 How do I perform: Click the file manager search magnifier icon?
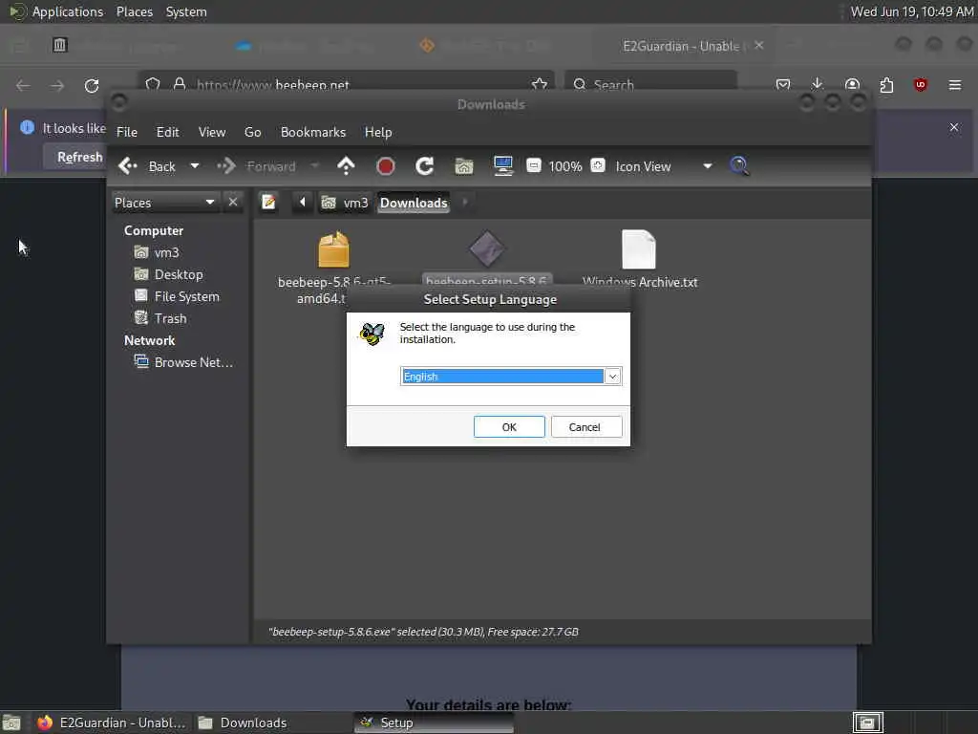[x=739, y=166]
